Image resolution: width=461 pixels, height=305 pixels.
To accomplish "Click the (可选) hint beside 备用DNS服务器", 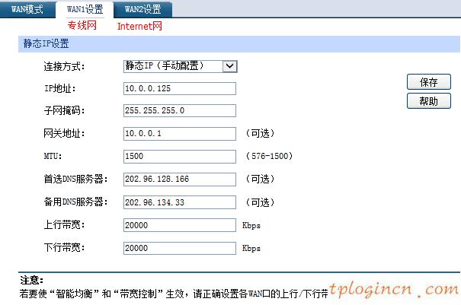I will (260, 202).
